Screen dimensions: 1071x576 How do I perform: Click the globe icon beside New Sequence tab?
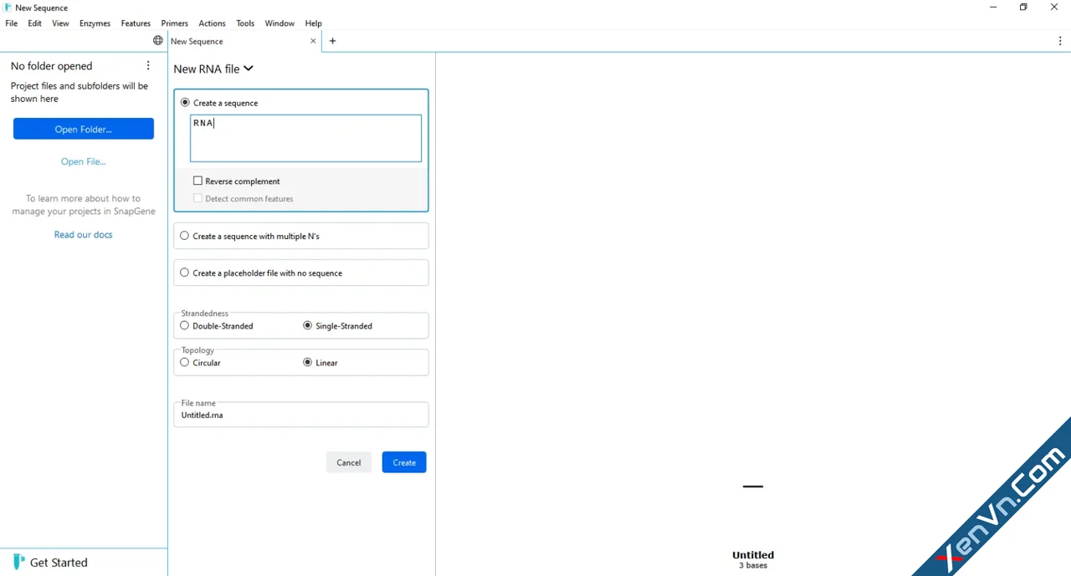pyautogui.click(x=158, y=41)
